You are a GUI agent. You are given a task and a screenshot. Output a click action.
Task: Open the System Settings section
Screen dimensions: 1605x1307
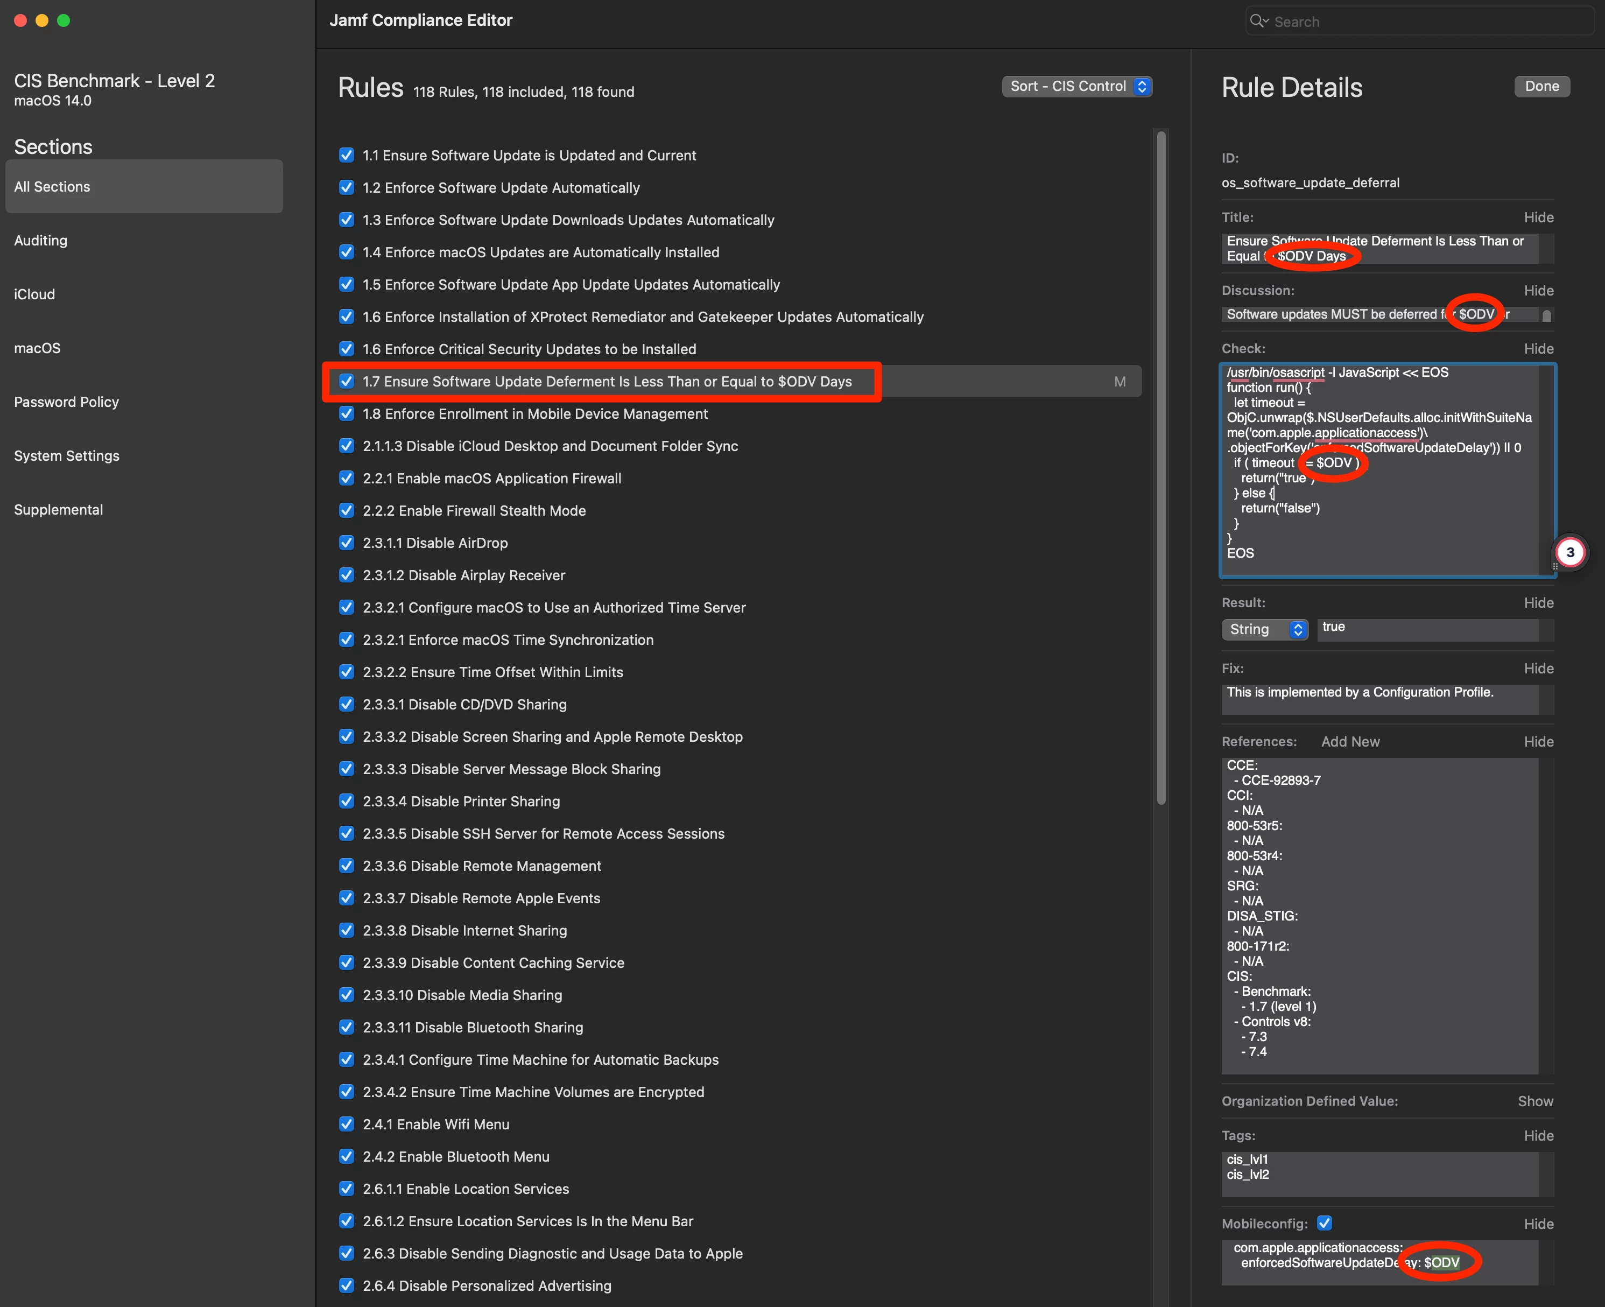pyautogui.click(x=66, y=456)
